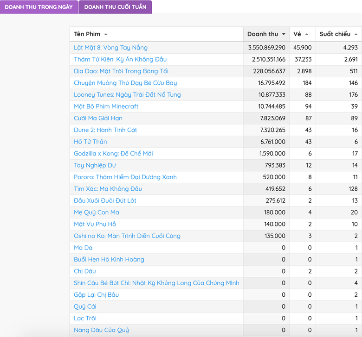This screenshot has width=362, height=337.
Task: Sort by Vé column arrow
Action: pos(307,34)
